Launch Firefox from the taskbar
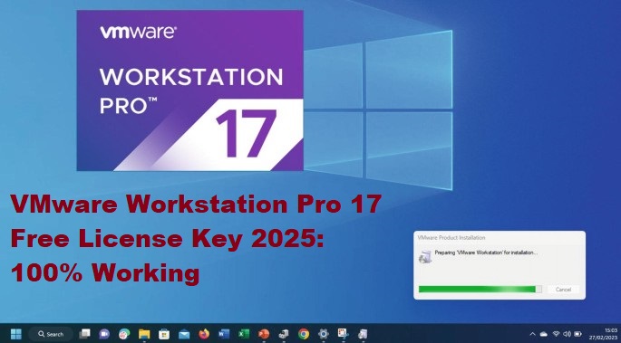This screenshot has width=621, height=343. [x=204, y=334]
